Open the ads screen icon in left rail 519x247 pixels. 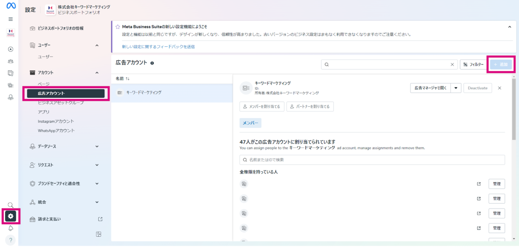(x=10, y=85)
